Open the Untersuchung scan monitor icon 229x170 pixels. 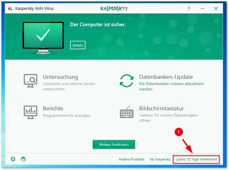[31, 81]
